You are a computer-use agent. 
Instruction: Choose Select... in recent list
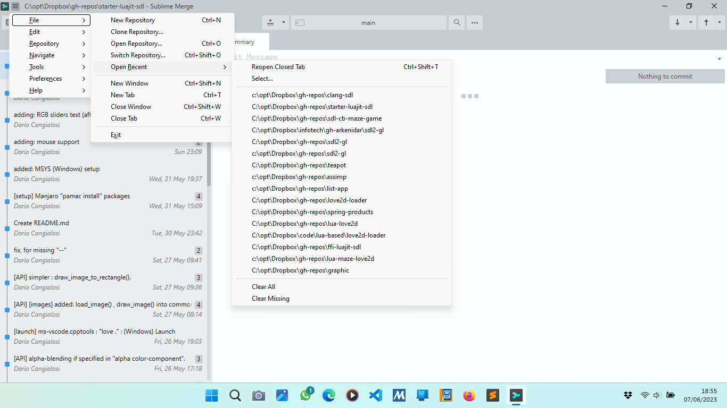[342, 79]
